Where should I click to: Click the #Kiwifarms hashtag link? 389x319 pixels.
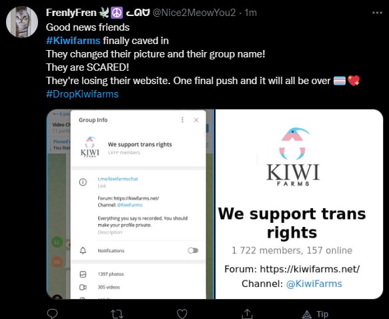click(73, 41)
